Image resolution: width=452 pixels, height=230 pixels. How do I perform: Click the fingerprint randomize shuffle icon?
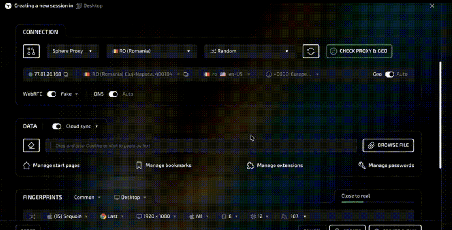pos(32,216)
